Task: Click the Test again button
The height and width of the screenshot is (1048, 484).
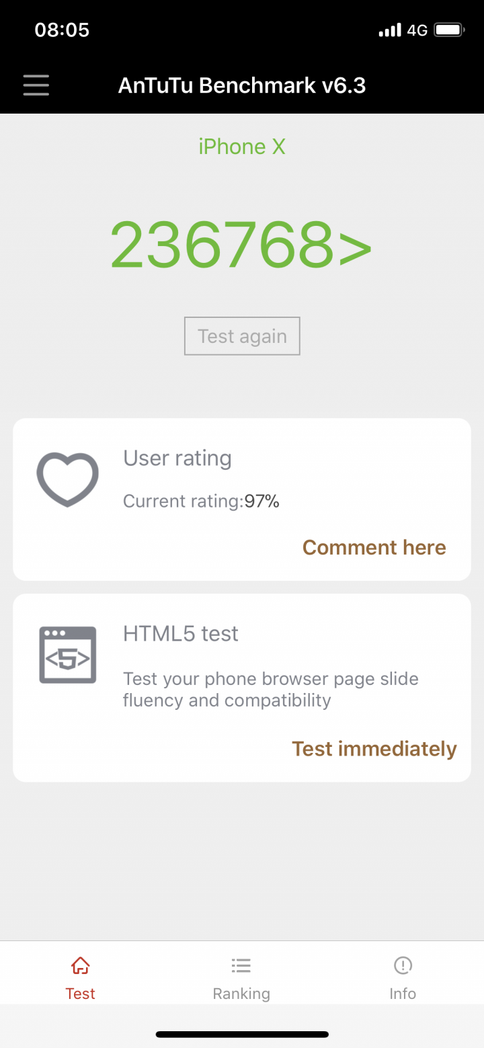Action: coord(242,336)
